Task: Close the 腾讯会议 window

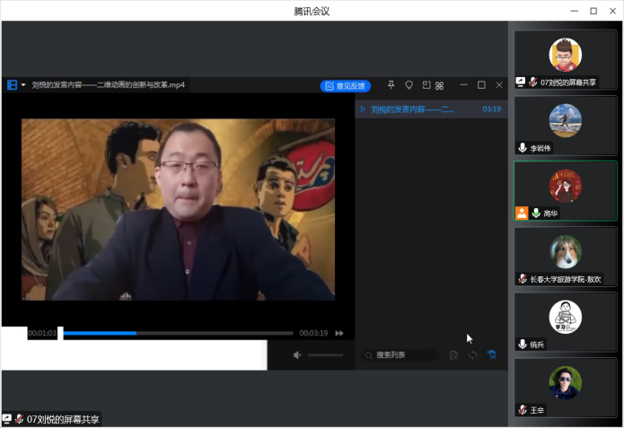Action: coord(613,11)
